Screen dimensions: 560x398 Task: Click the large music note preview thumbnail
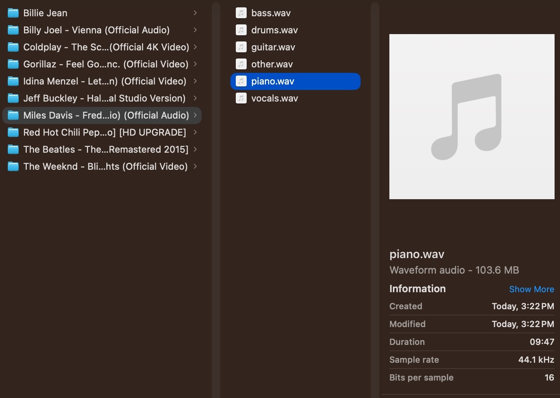[x=472, y=117]
